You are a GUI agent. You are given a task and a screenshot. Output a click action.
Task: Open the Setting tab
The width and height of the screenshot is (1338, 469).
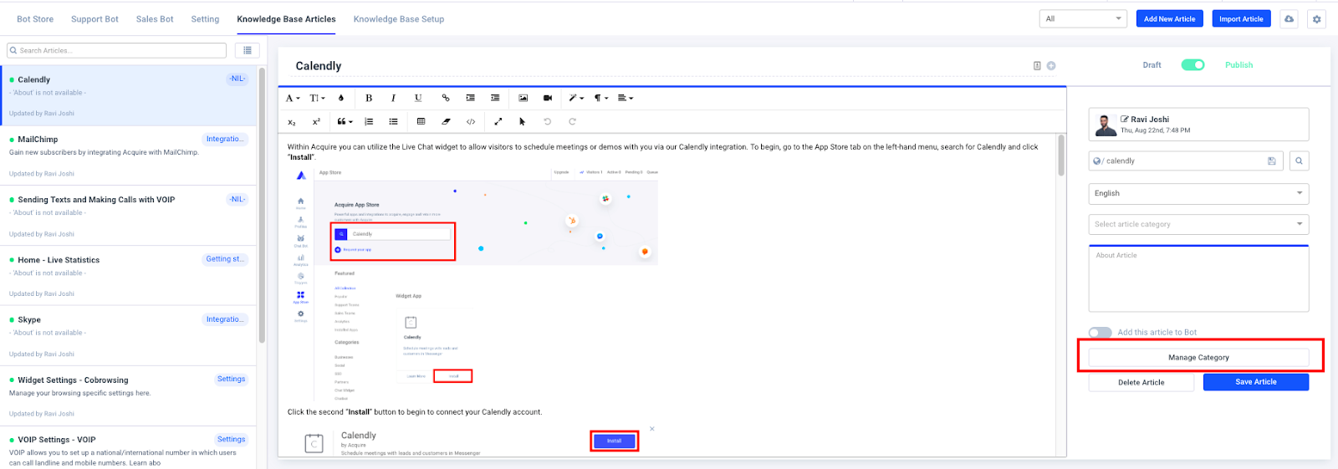(205, 19)
